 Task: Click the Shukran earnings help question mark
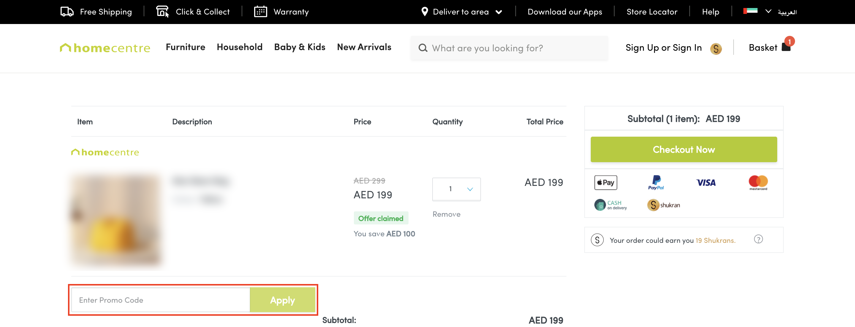coord(758,239)
